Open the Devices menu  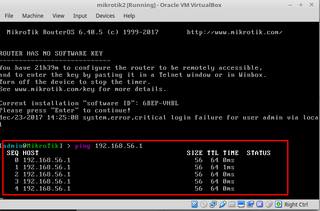[x=105, y=16]
